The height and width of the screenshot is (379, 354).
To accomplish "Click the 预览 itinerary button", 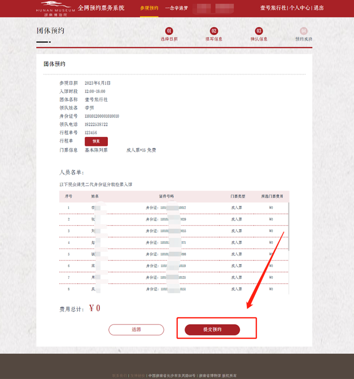I will [96, 141].
